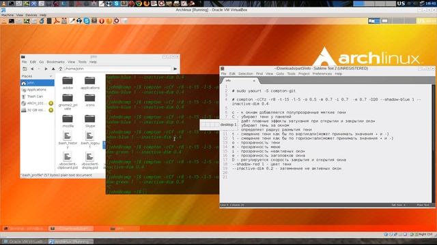437x245 pixels.
Task: Click Plain Text syntax selector in Sublime status bar
Action: point(423,205)
